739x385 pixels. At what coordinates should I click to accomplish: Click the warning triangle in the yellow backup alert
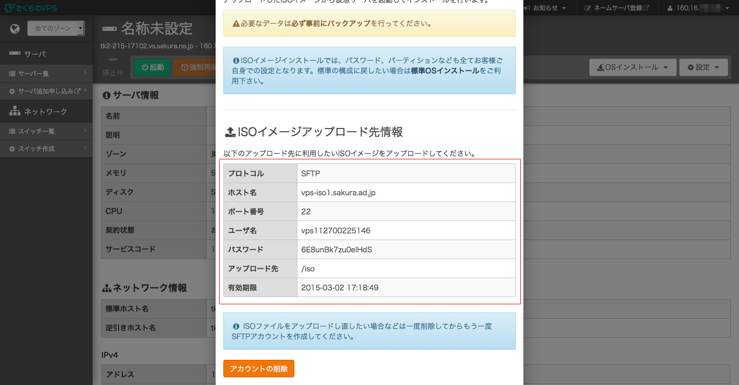pyautogui.click(x=236, y=24)
